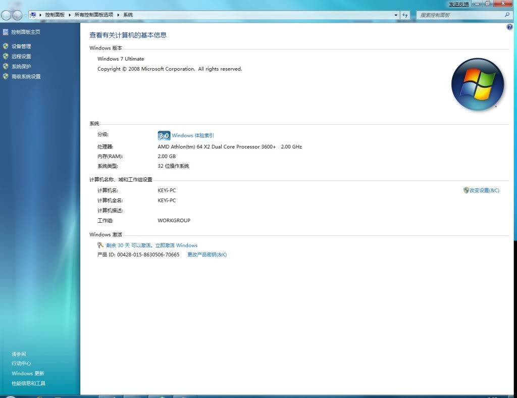This screenshot has height=398, width=517.
Task: Click the 32 位操作系统 system type value
Action: [x=174, y=166]
